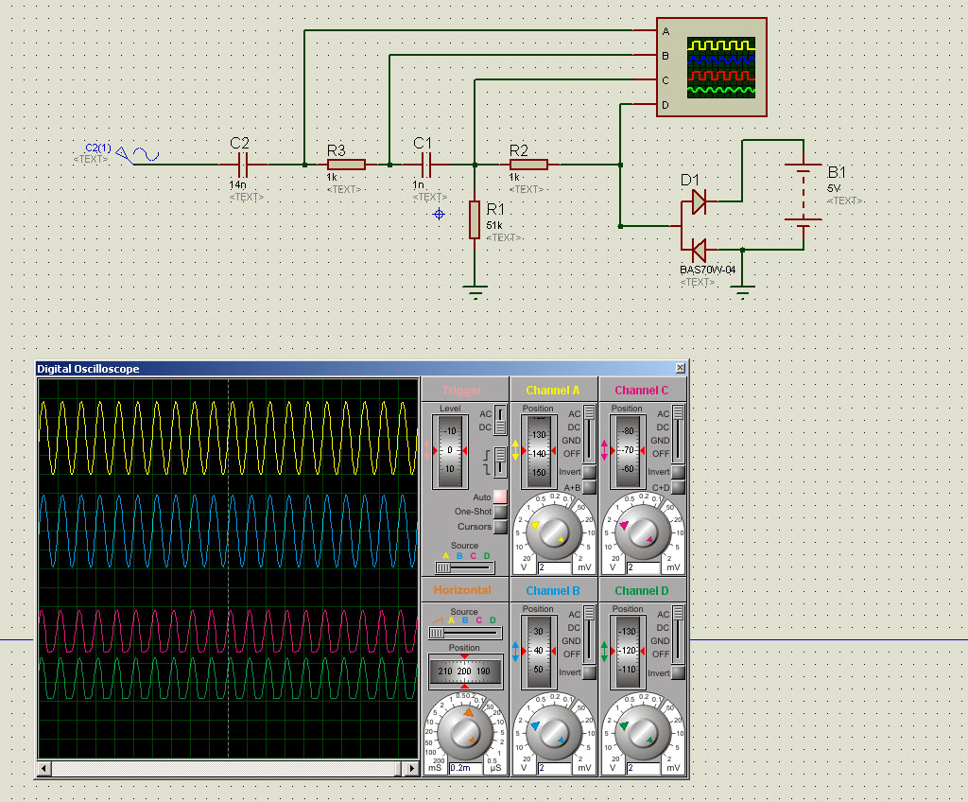Enable One-Shot trigger mode
Viewport: 968px width, 802px height.
coord(500,512)
